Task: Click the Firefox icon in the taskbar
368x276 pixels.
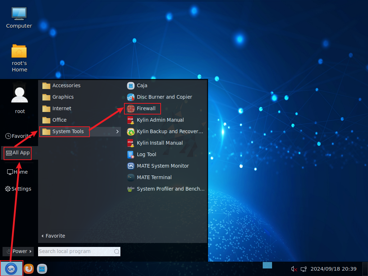Action: [28, 268]
